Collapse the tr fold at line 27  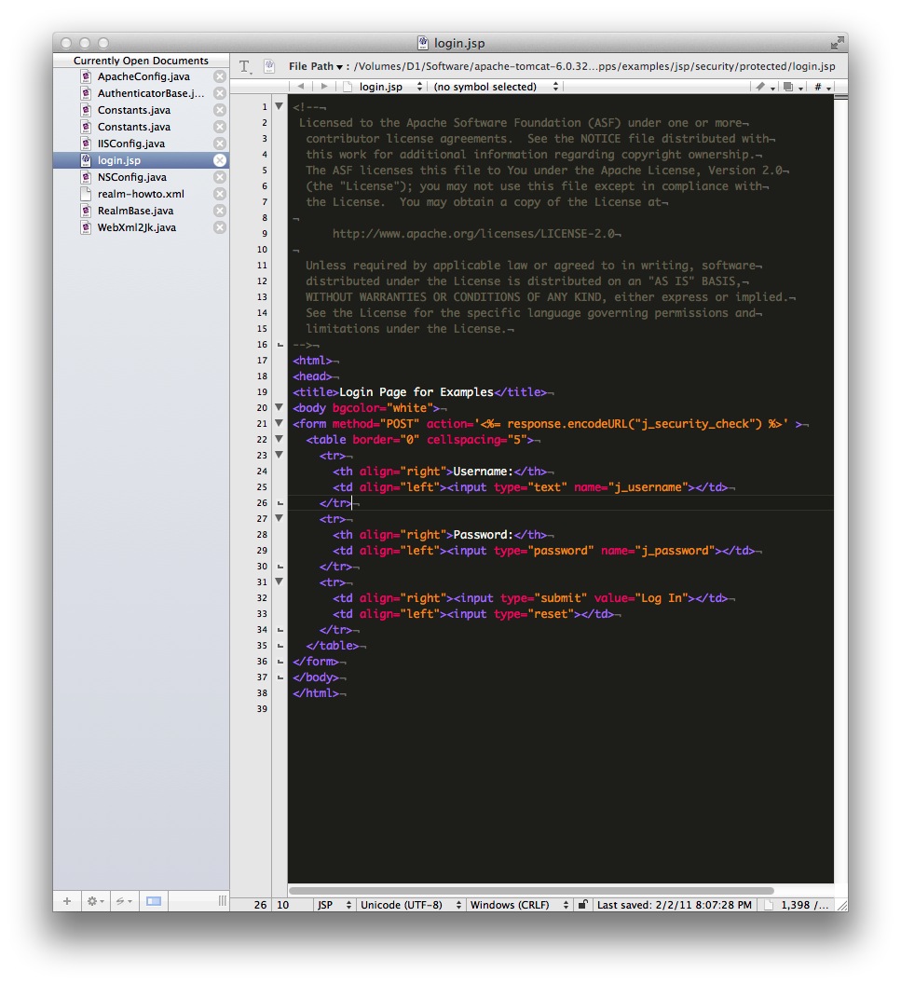tap(279, 517)
